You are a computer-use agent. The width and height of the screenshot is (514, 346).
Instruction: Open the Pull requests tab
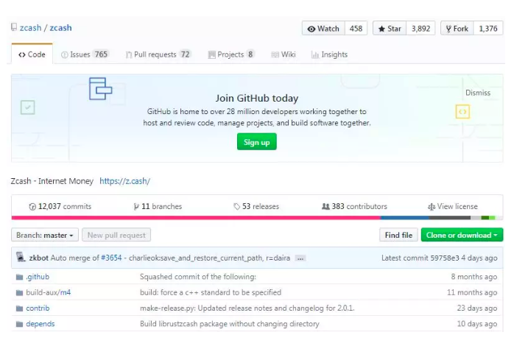tap(158, 54)
